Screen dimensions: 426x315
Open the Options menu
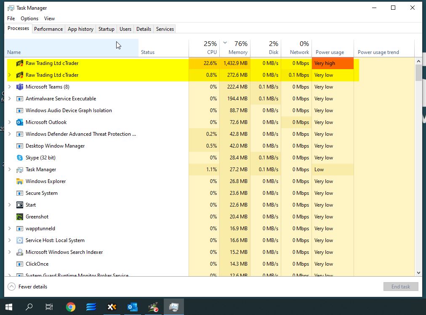click(x=29, y=19)
